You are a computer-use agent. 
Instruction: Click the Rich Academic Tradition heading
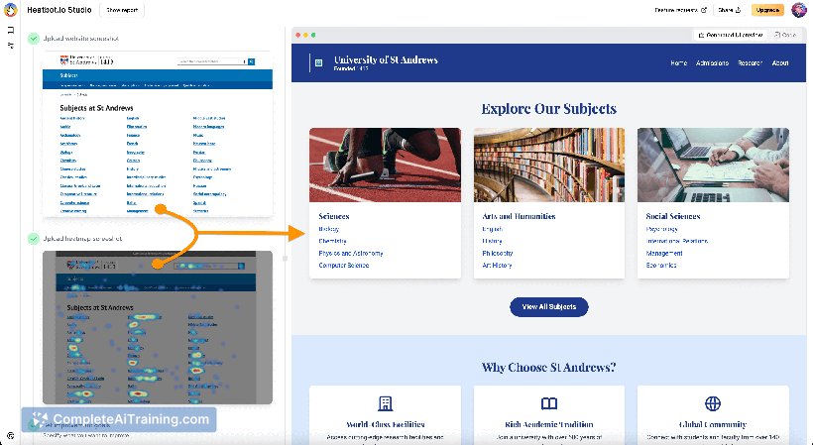click(x=549, y=424)
